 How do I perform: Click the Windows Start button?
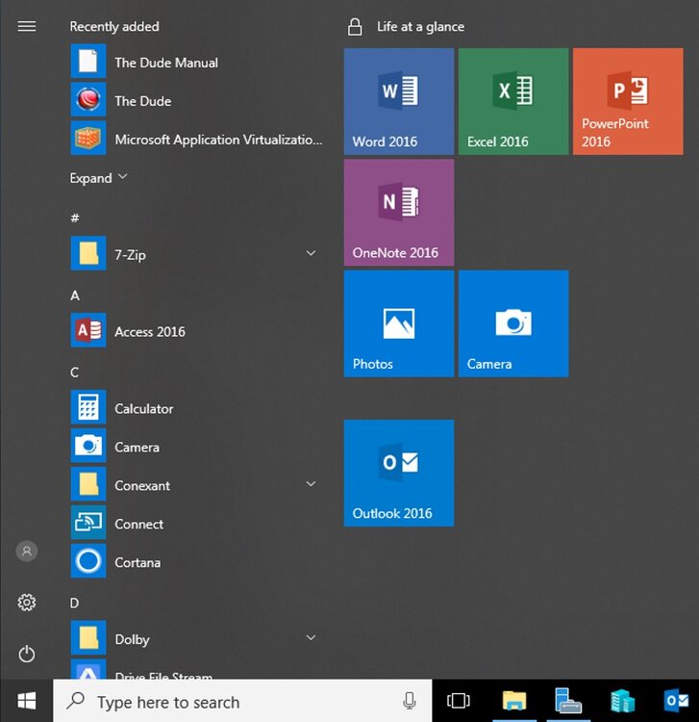point(27,701)
